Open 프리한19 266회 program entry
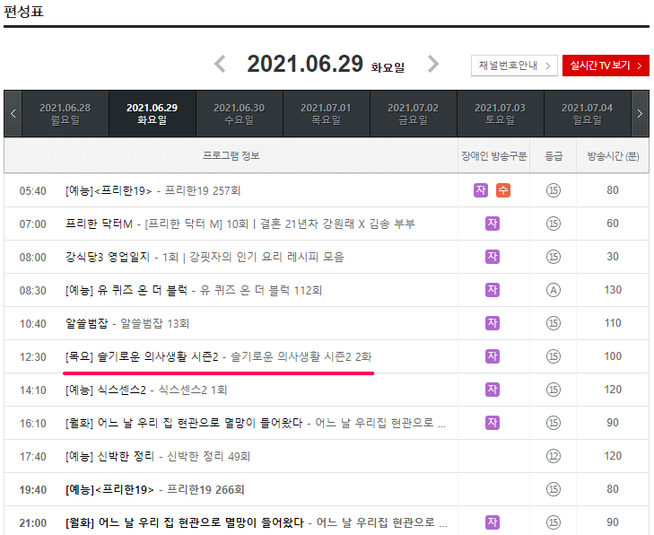Screen dimensions: 654x535 point(154,489)
